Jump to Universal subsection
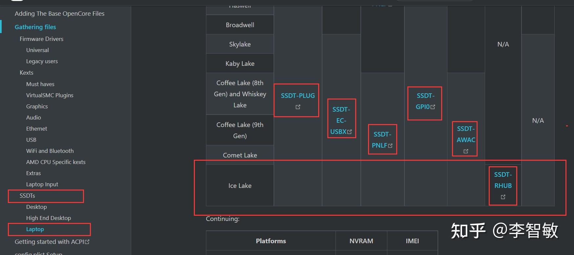 37,50
